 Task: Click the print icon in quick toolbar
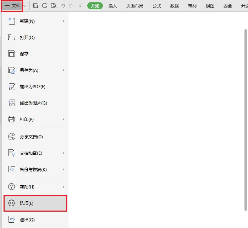45,6
